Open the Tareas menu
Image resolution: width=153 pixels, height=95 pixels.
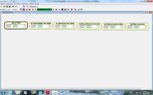click(x=18, y=4)
